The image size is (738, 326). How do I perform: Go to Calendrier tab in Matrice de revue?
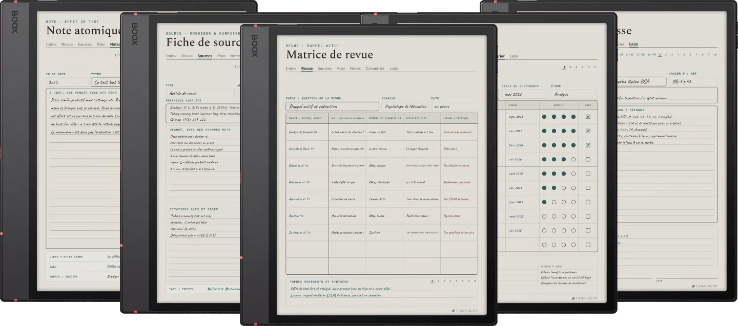coord(375,69)
